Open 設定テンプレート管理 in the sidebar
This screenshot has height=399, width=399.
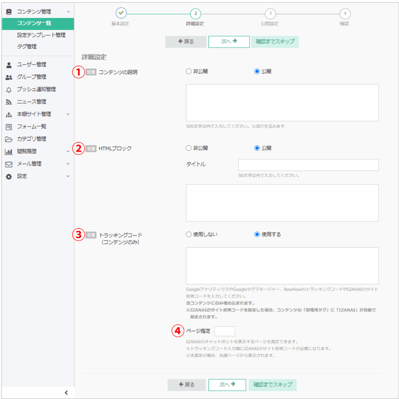[x=41, y=35]
